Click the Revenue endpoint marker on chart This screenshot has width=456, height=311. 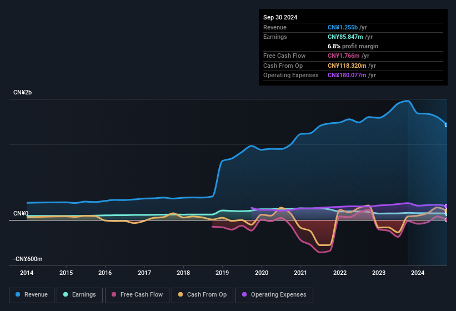(447, 125)
